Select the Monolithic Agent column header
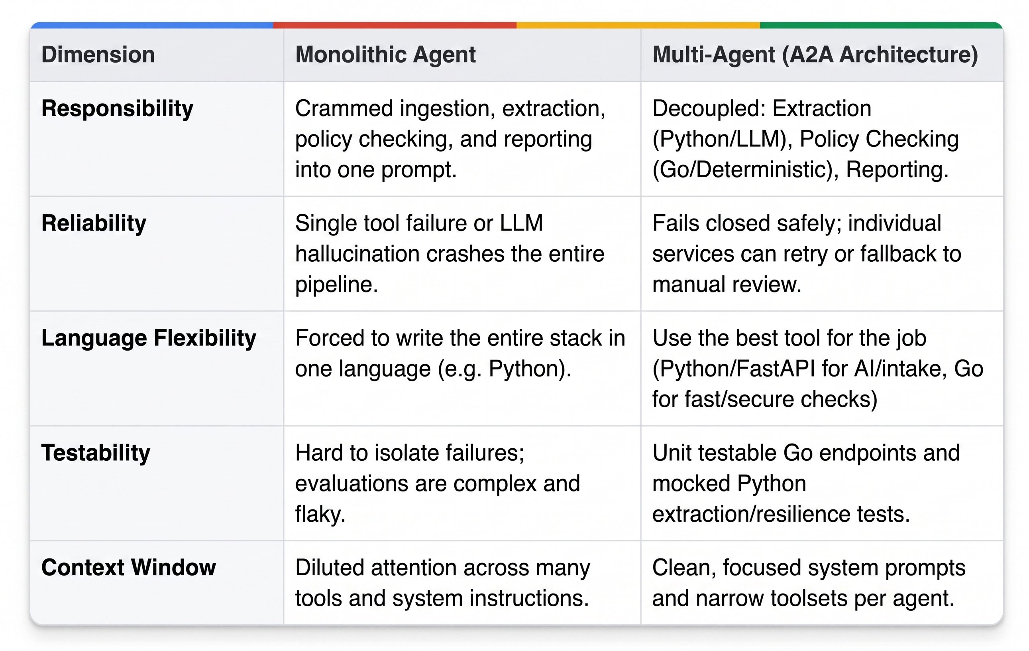 pyautogui.click(x=385, y=55)
